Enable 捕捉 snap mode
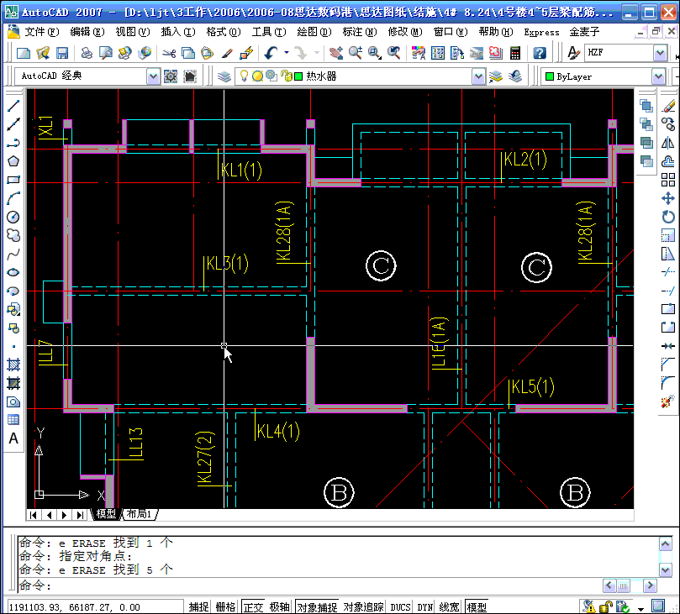The width and height of the screenshot is (680, 614). click(x=200, y=606)
